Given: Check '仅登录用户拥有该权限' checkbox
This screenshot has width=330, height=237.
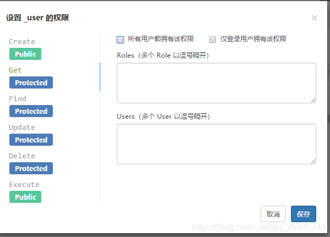Looking at the screenshot, I should 213,40.
